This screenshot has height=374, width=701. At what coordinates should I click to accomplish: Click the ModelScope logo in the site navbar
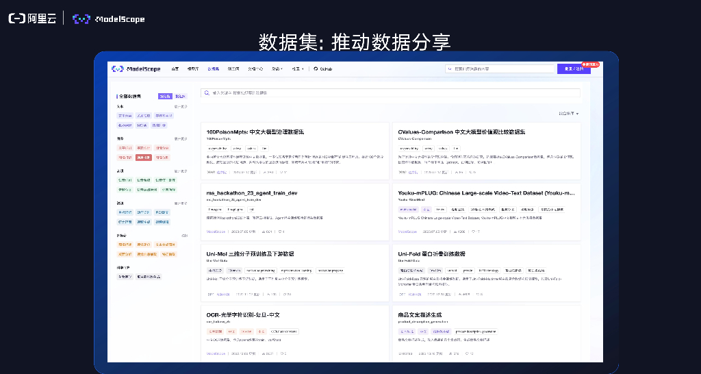135,69
